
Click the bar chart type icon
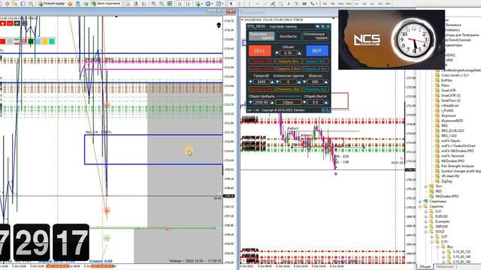point(129,4)
